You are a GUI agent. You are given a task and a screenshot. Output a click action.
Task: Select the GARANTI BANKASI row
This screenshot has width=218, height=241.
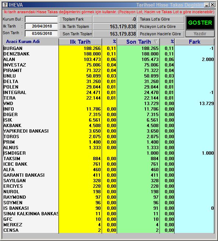coord(109,175)
